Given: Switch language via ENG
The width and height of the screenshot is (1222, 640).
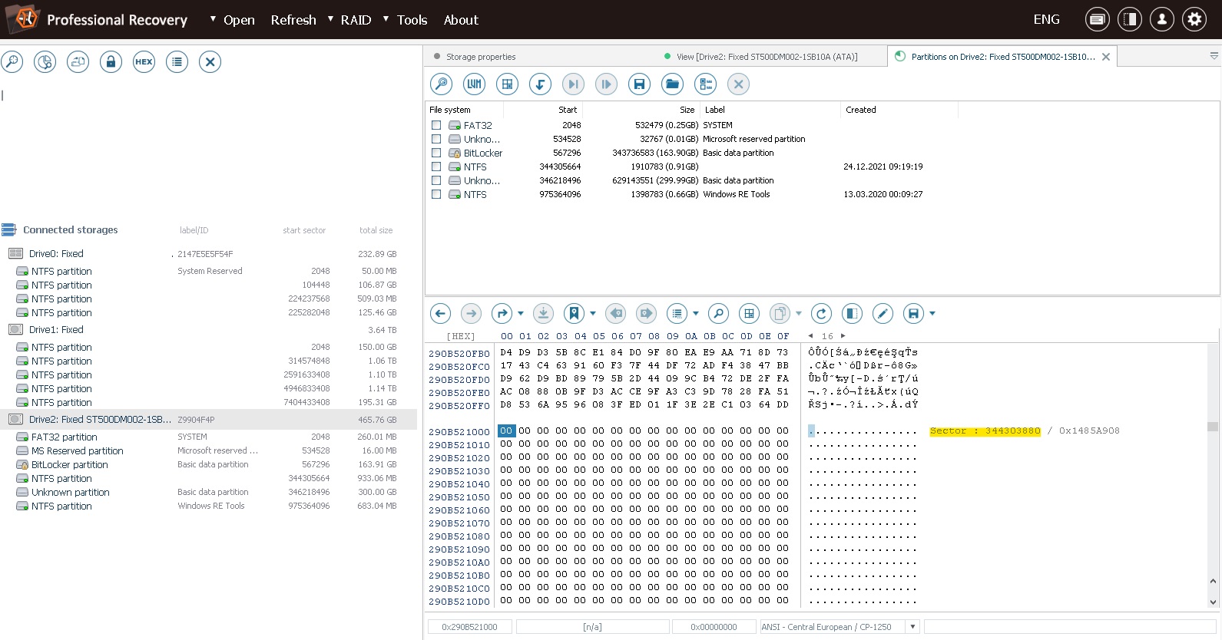Looking at the screenshot, I should tap(1046, 20).
